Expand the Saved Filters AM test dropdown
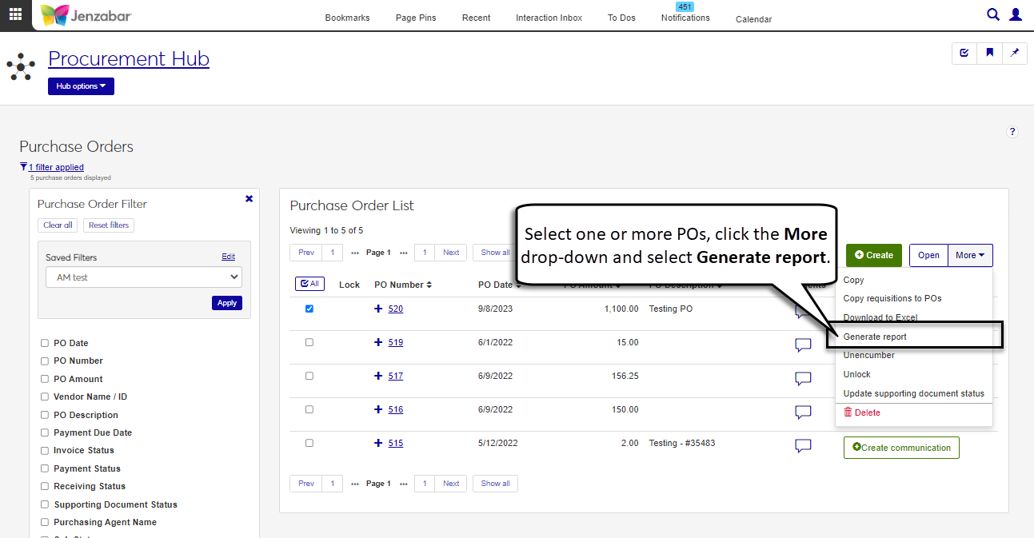The width and height of the screenshot is (1034, 538). pos(144,277)
